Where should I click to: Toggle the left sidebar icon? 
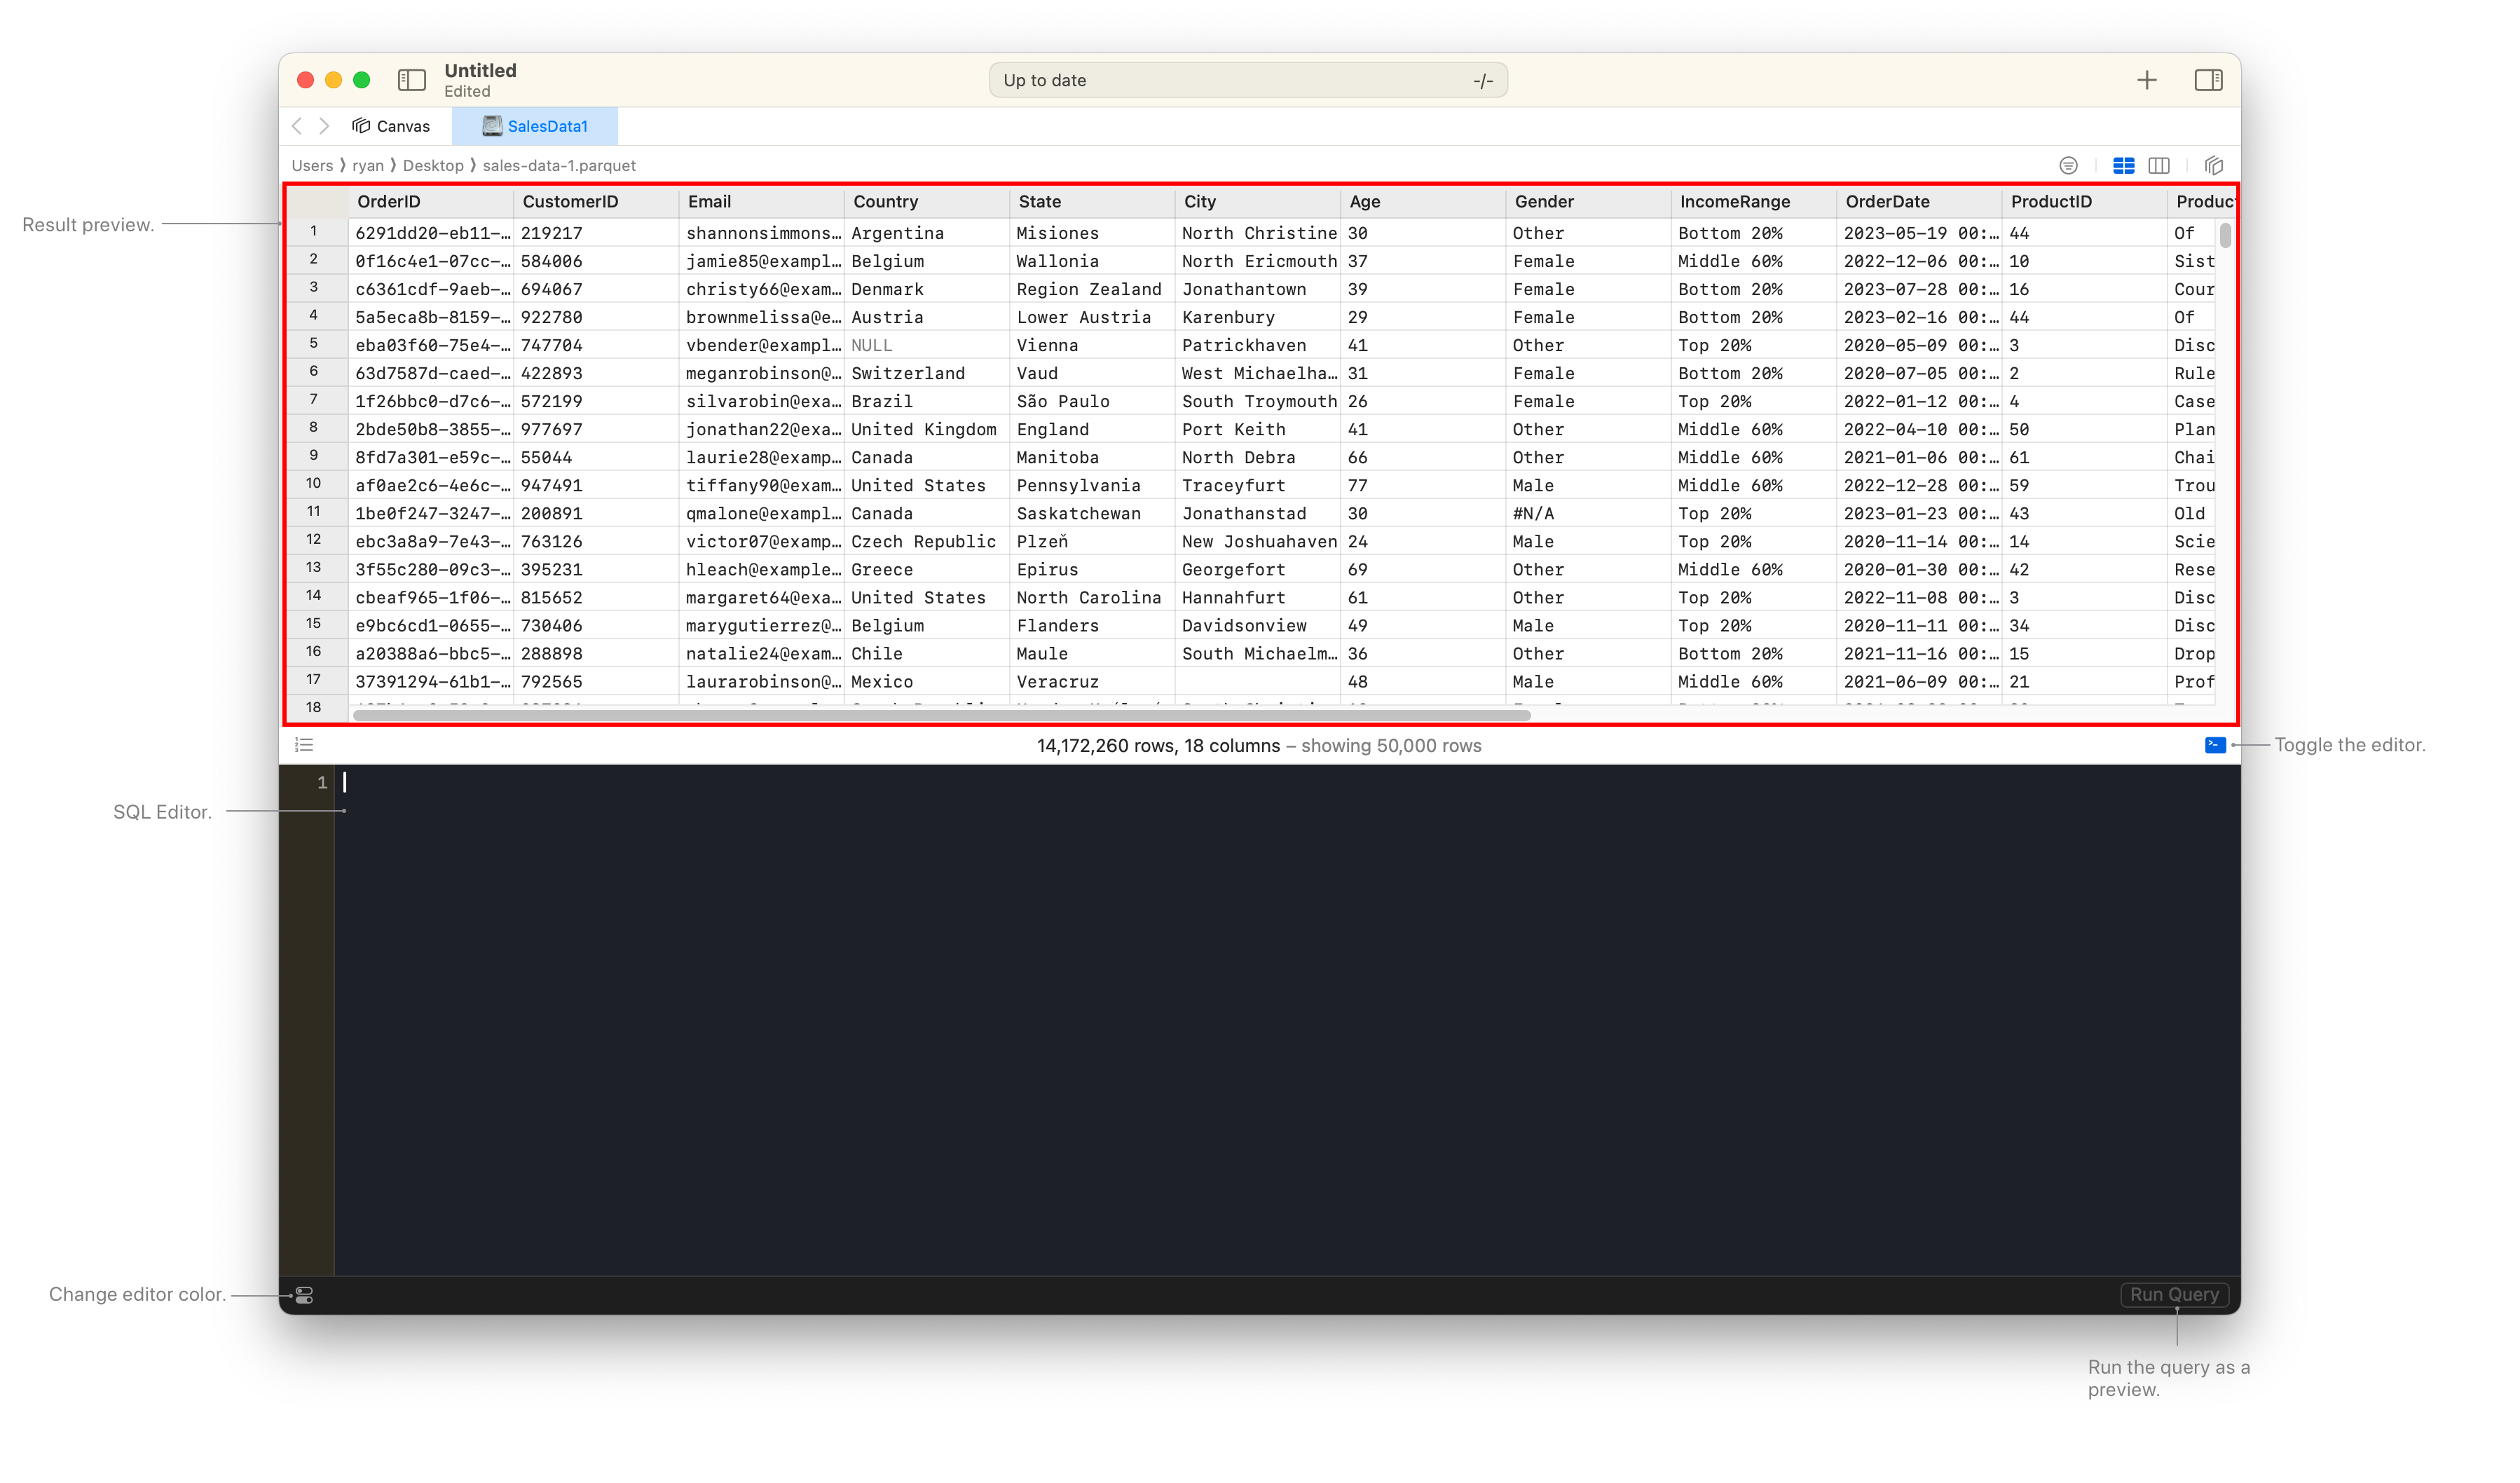pos(411,80)
